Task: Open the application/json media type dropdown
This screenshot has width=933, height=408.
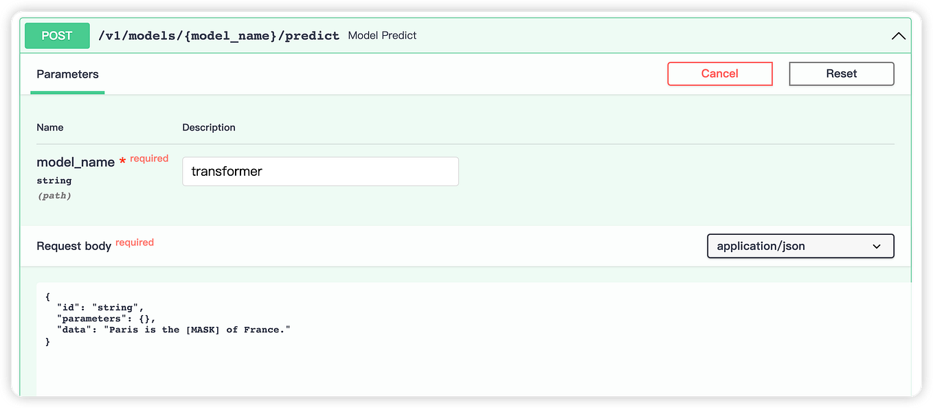Action: pos(800,246)
